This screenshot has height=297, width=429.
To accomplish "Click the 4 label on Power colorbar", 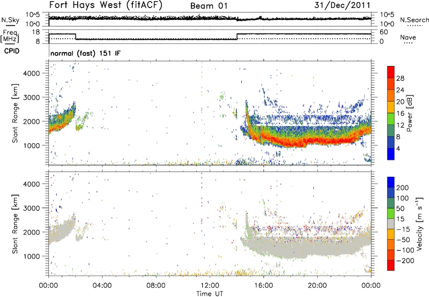I will coord(398,148).
